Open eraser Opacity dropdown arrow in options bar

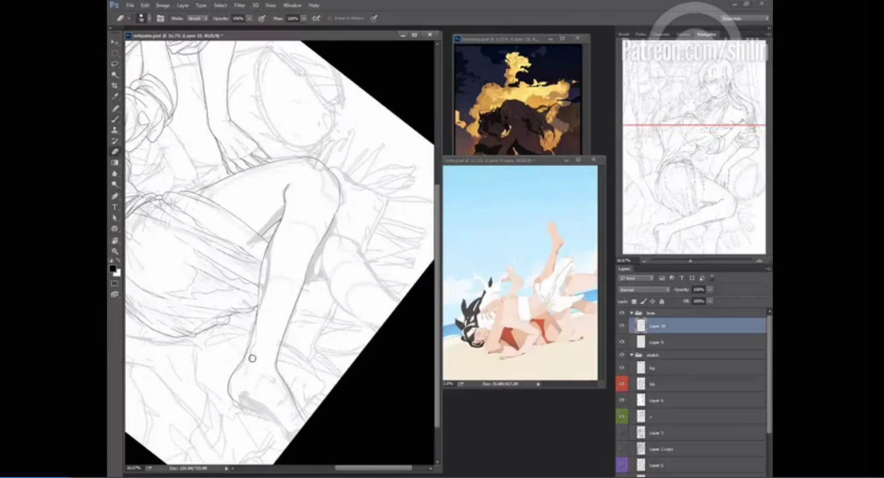(x=249, y=18)
